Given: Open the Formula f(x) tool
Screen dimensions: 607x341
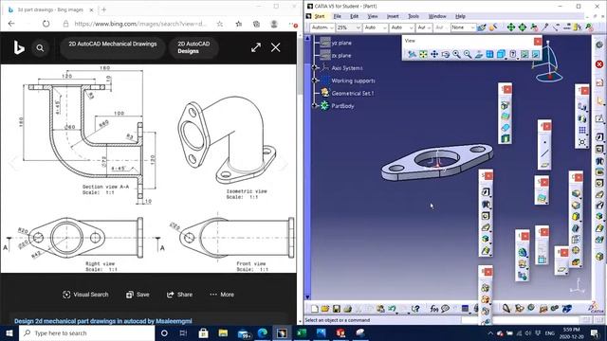Looking at the screenshot, I should pyautogui.click(x=434, y=309).
